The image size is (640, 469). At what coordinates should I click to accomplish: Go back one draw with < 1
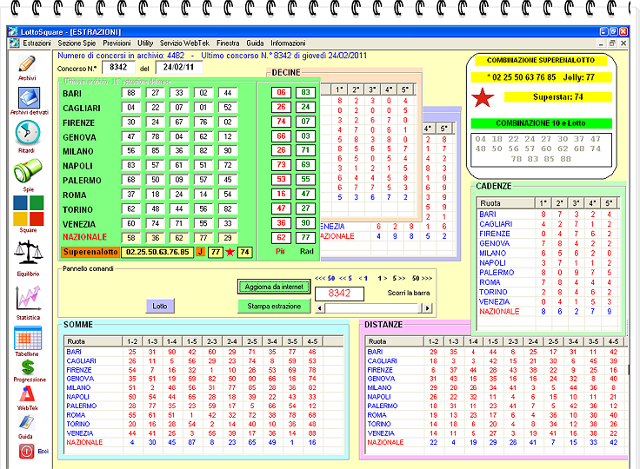[363, 278]
